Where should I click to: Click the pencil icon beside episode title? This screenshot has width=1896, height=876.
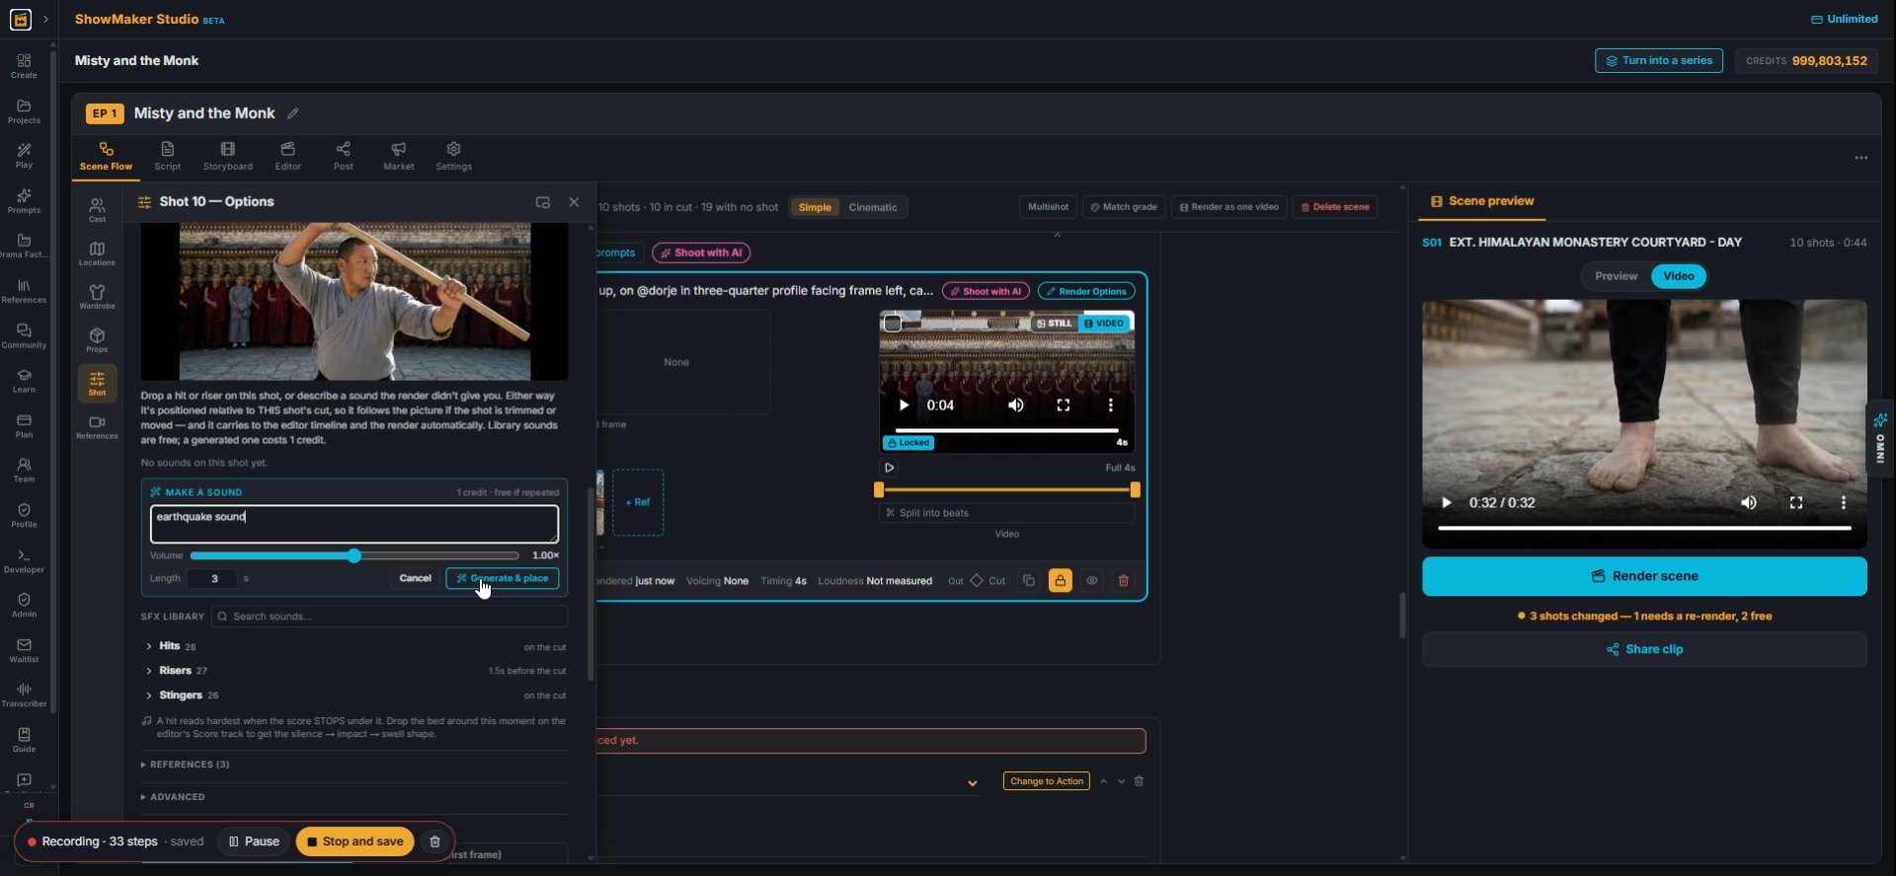point(292,113)
